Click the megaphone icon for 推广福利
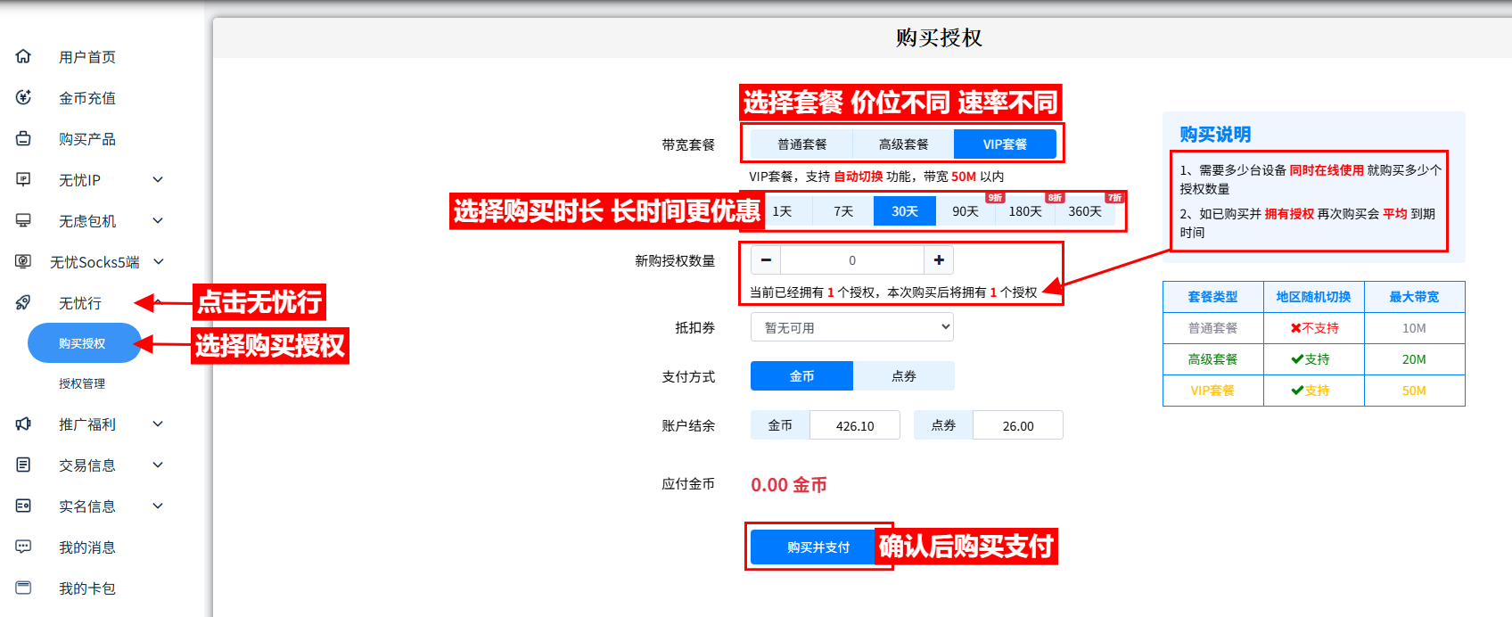 23,424
